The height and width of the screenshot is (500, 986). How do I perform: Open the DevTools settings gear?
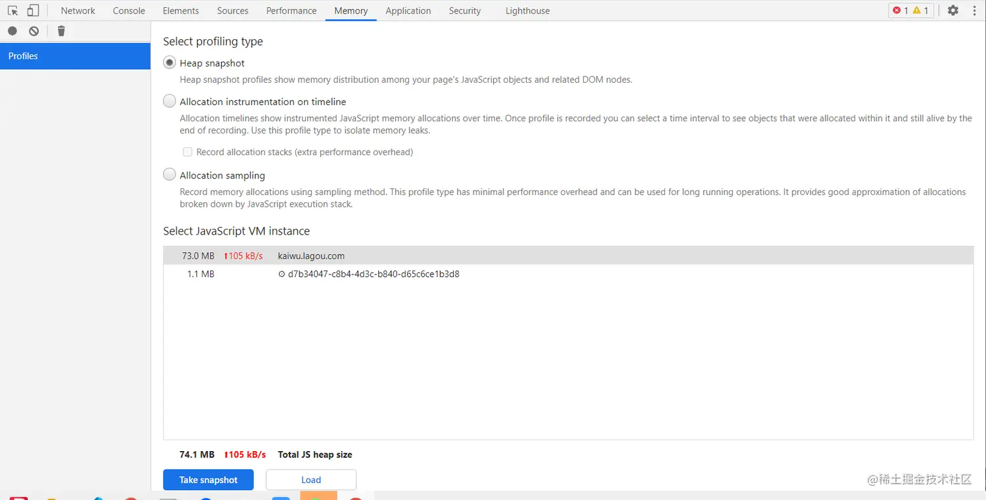point(953,10)
